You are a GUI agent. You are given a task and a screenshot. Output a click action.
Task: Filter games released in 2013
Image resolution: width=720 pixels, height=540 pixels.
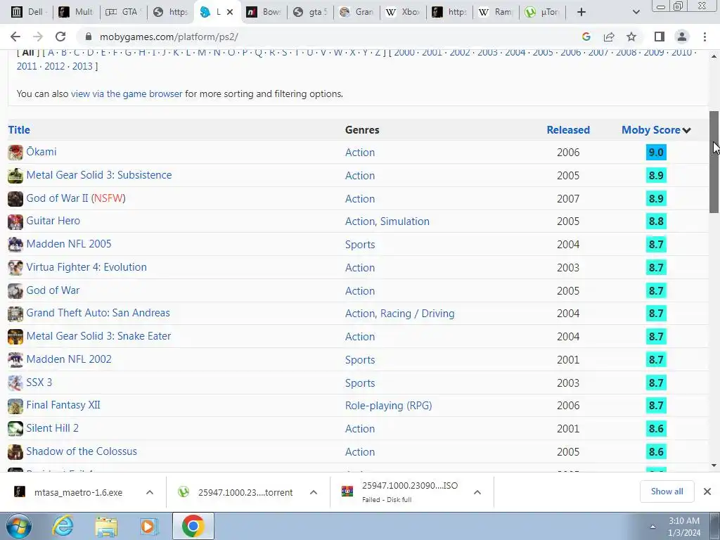[82, 66]
